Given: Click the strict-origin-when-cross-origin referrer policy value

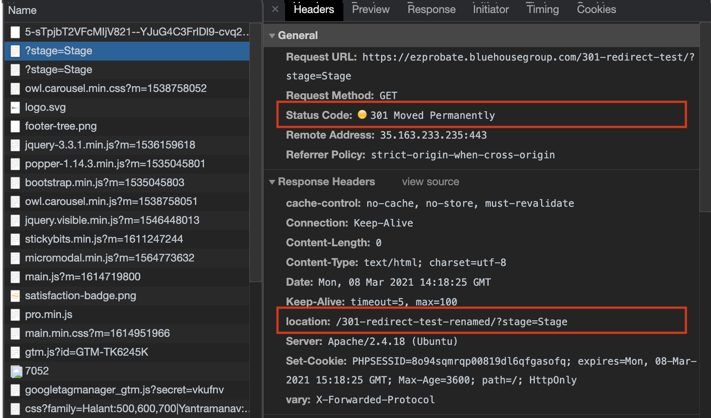Looking at the screenshot, I should [463, 155].
